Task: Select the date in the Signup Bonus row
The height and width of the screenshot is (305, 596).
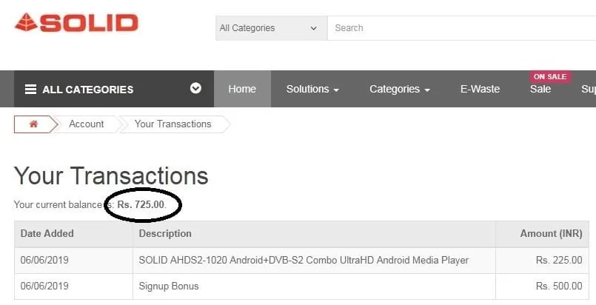Action: [x=44, y=286]
